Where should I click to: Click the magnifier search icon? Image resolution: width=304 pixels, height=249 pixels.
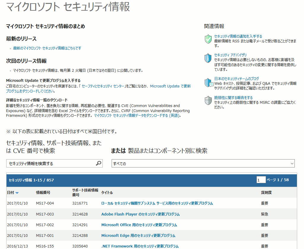click(99, 163)
